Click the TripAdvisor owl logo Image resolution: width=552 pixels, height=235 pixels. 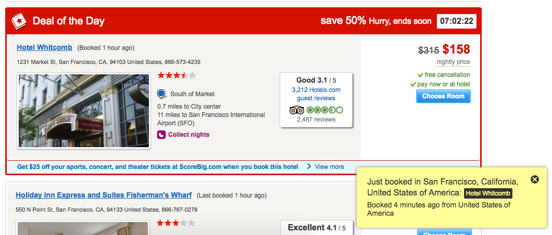297,110
